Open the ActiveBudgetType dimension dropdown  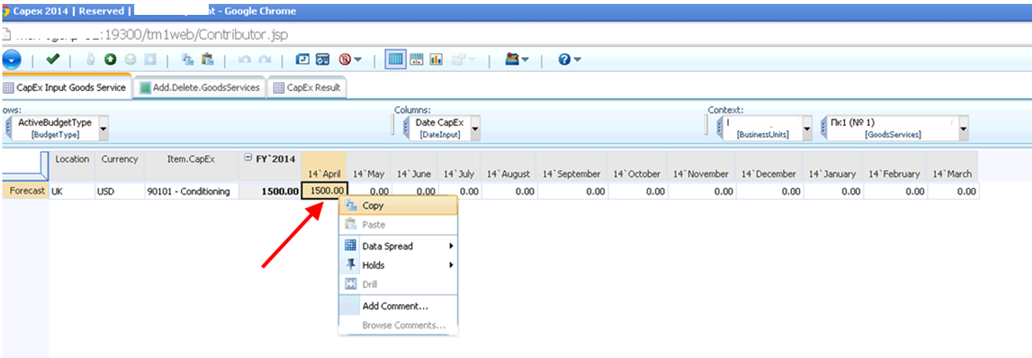click(x=104, y=128)
